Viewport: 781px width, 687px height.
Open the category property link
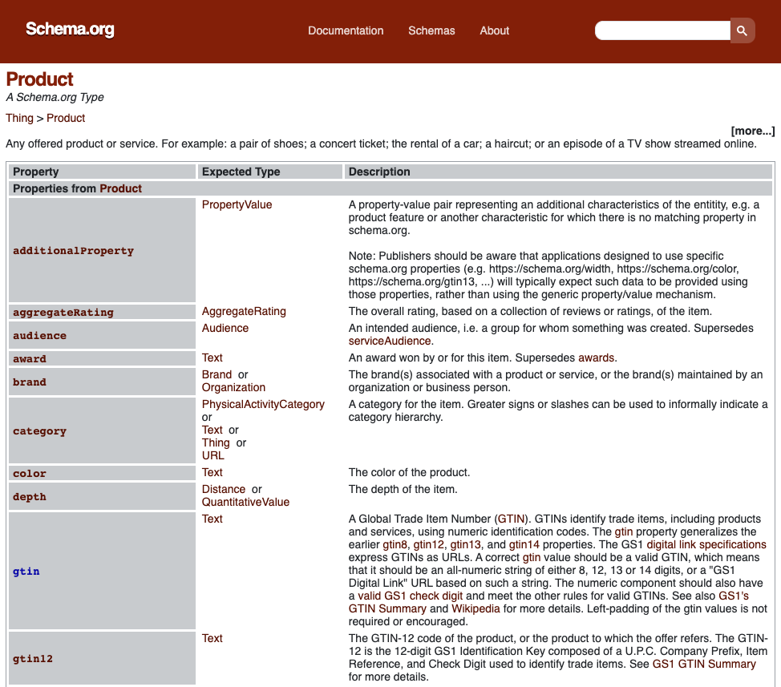(39, 430)
